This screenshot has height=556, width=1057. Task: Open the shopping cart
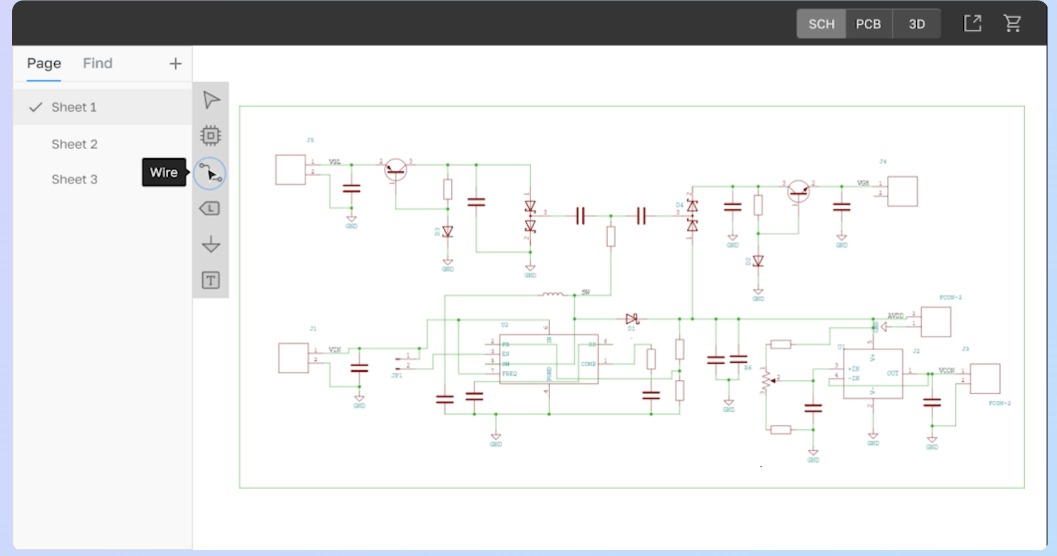pyautogui.click(x=1012, y=23)
